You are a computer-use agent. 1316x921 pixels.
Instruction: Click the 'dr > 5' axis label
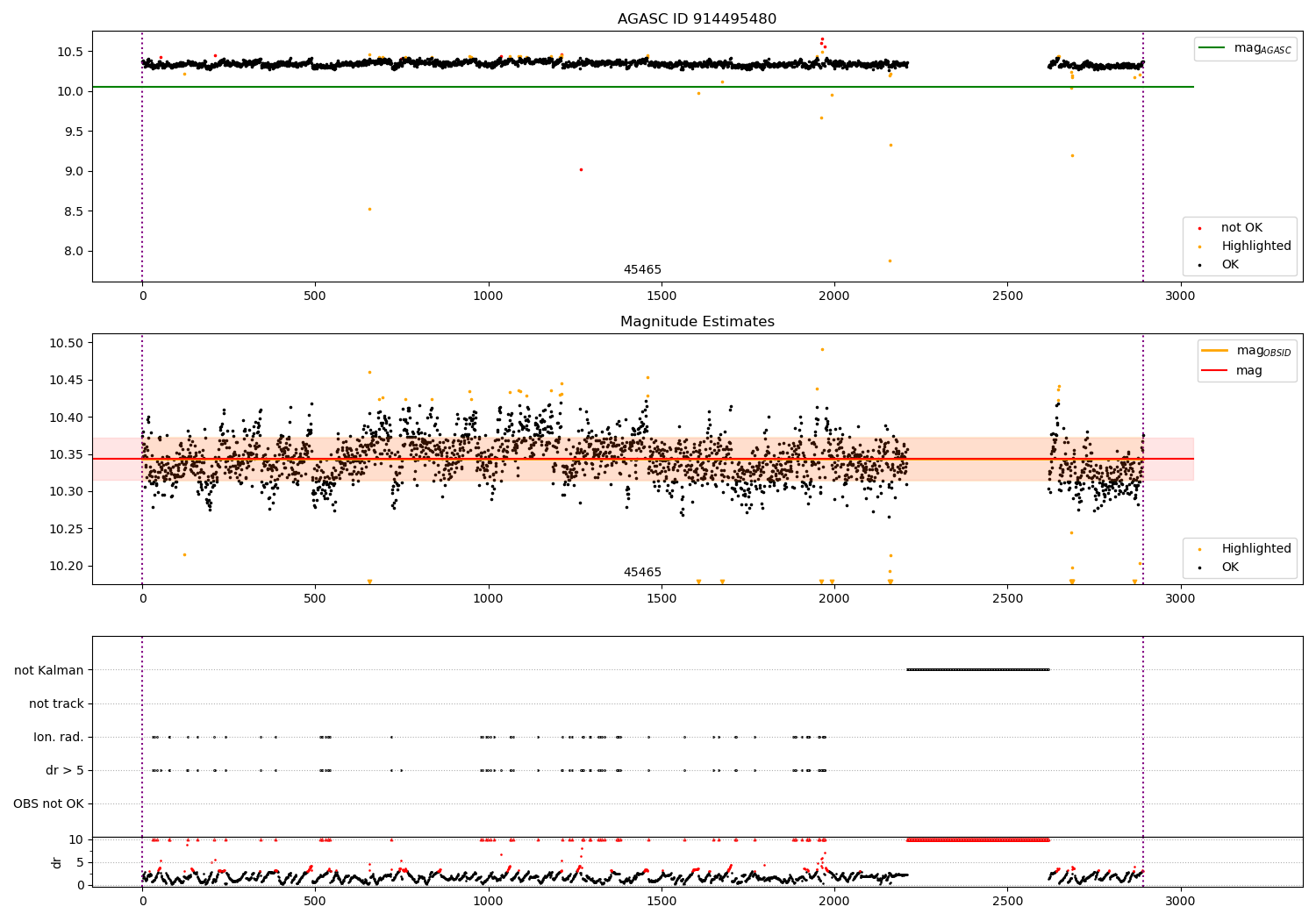(65, 770)
